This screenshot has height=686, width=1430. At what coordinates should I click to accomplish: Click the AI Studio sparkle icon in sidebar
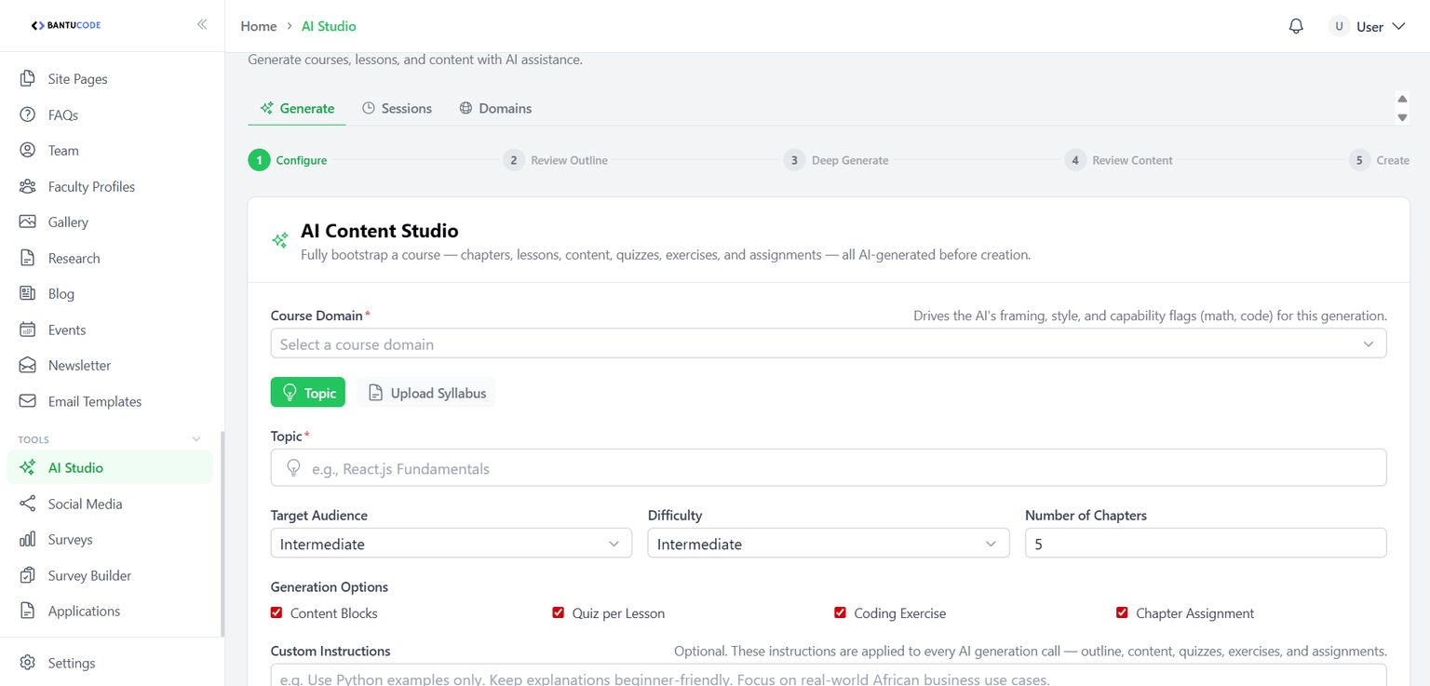28,467
